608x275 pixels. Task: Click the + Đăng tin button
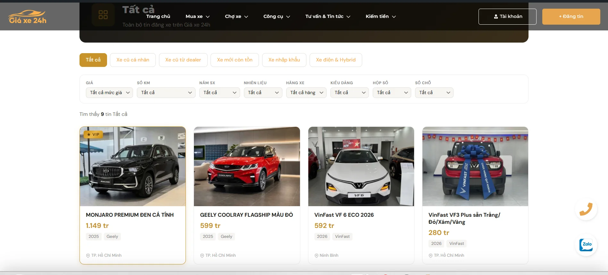[571, 17]
